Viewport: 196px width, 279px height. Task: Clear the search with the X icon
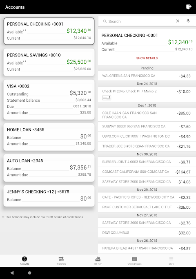tap(178, 21)
